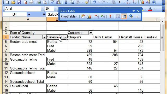Select the cell containing value 298
This screenshot has width=167, height=94.
[x=80, y=50]
